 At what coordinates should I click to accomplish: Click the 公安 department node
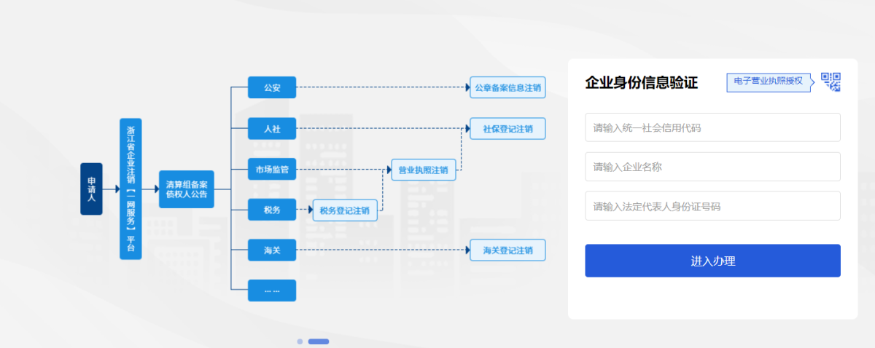coord(271,87)
